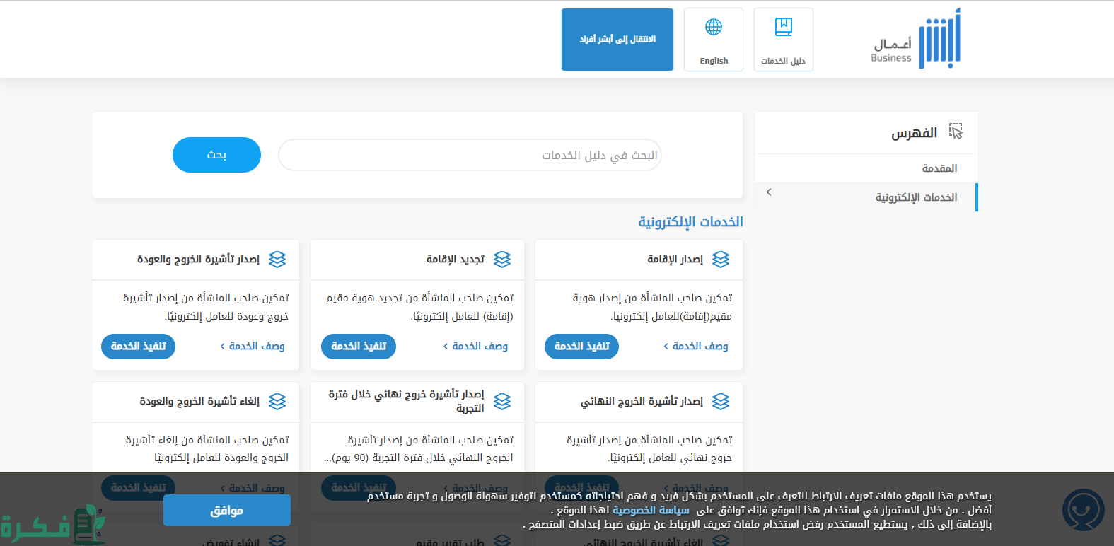Click the الانتقال إلى أبشر أفراد button

(x=617, y=40)
